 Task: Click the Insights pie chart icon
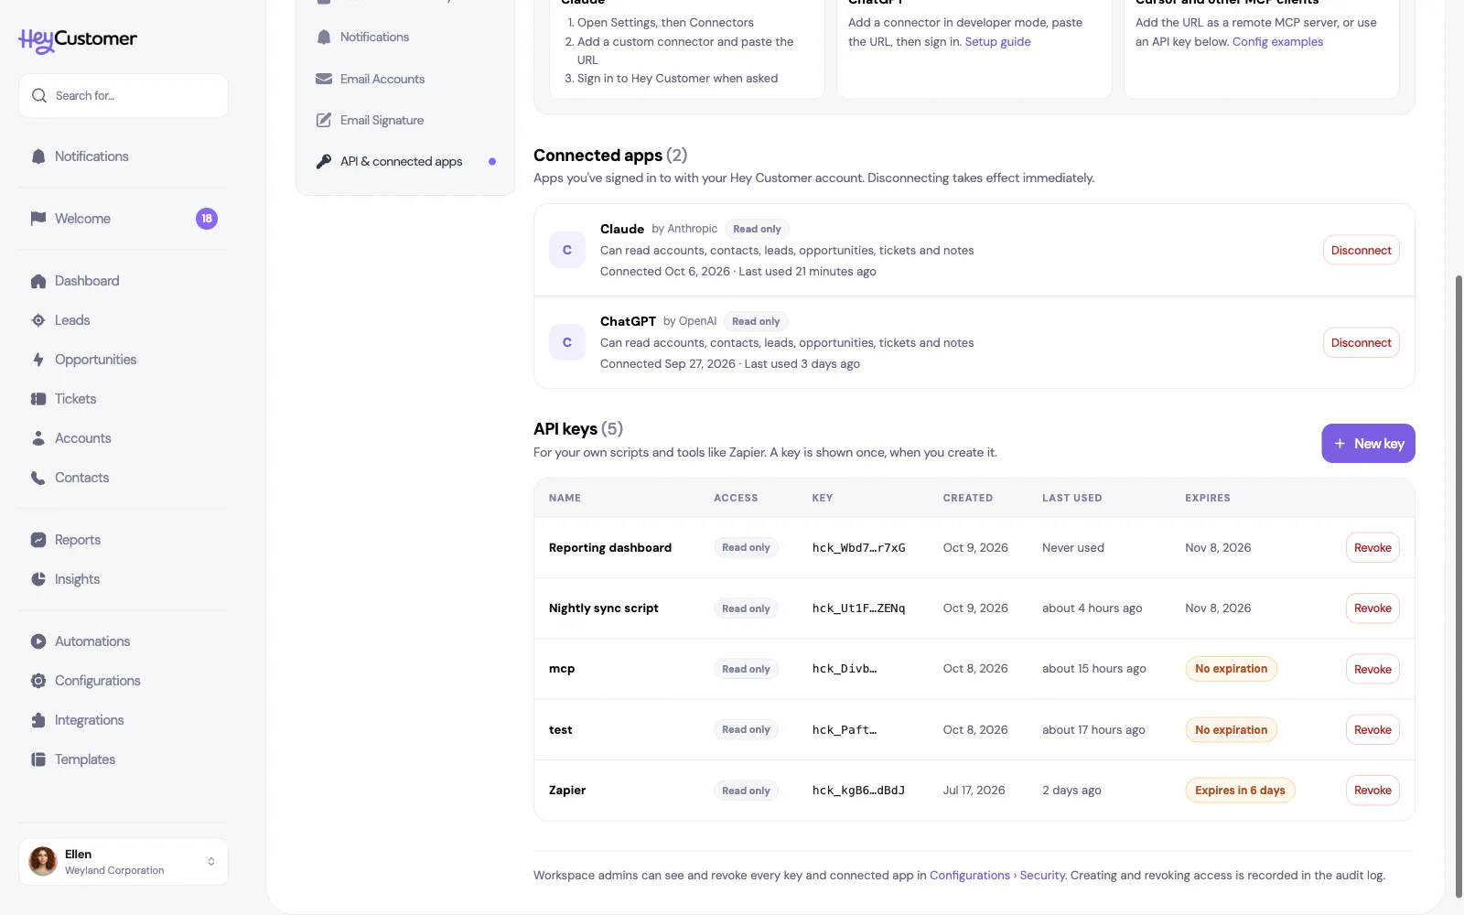[38, 579]
